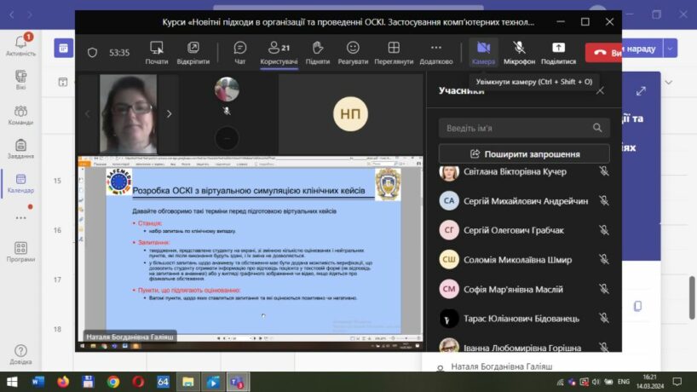The height and width of the screenshot is (392, 697).
Task: Open Команди in the Teams sidebar
Action: point(20,115)
